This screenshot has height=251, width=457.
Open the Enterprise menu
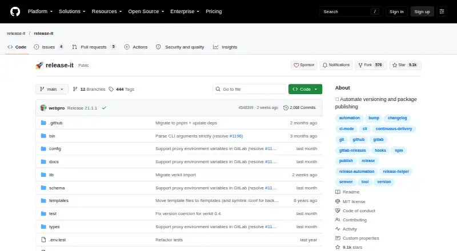tap(185, 11)
